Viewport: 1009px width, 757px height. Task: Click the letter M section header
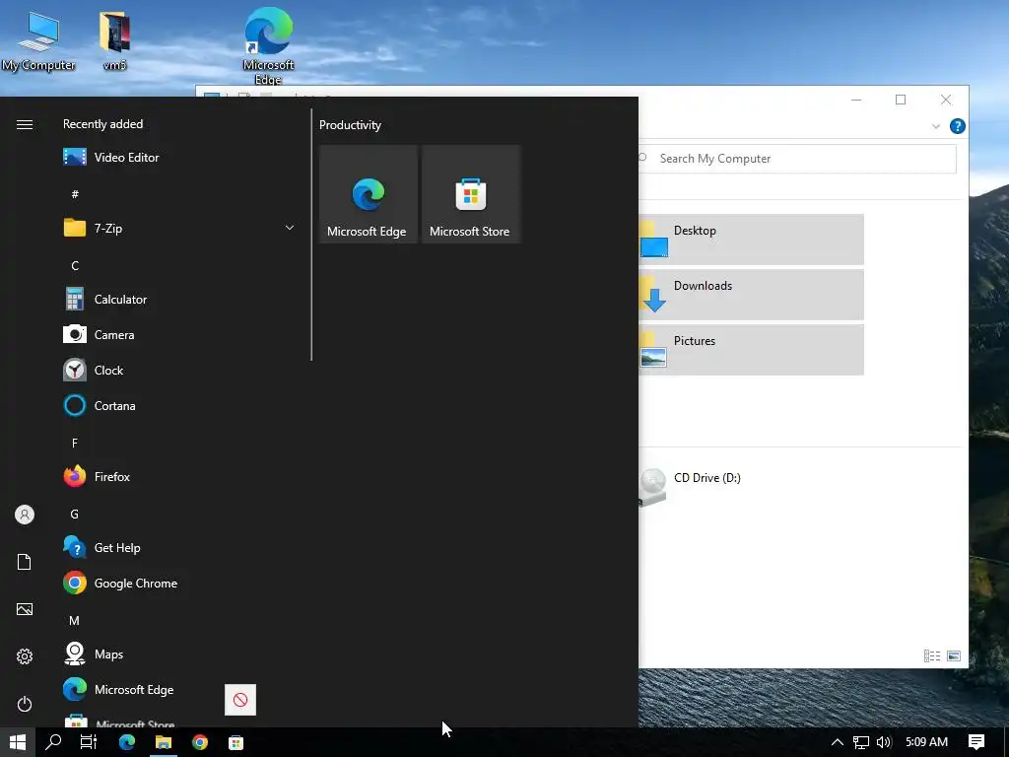[x=75, y=621]
